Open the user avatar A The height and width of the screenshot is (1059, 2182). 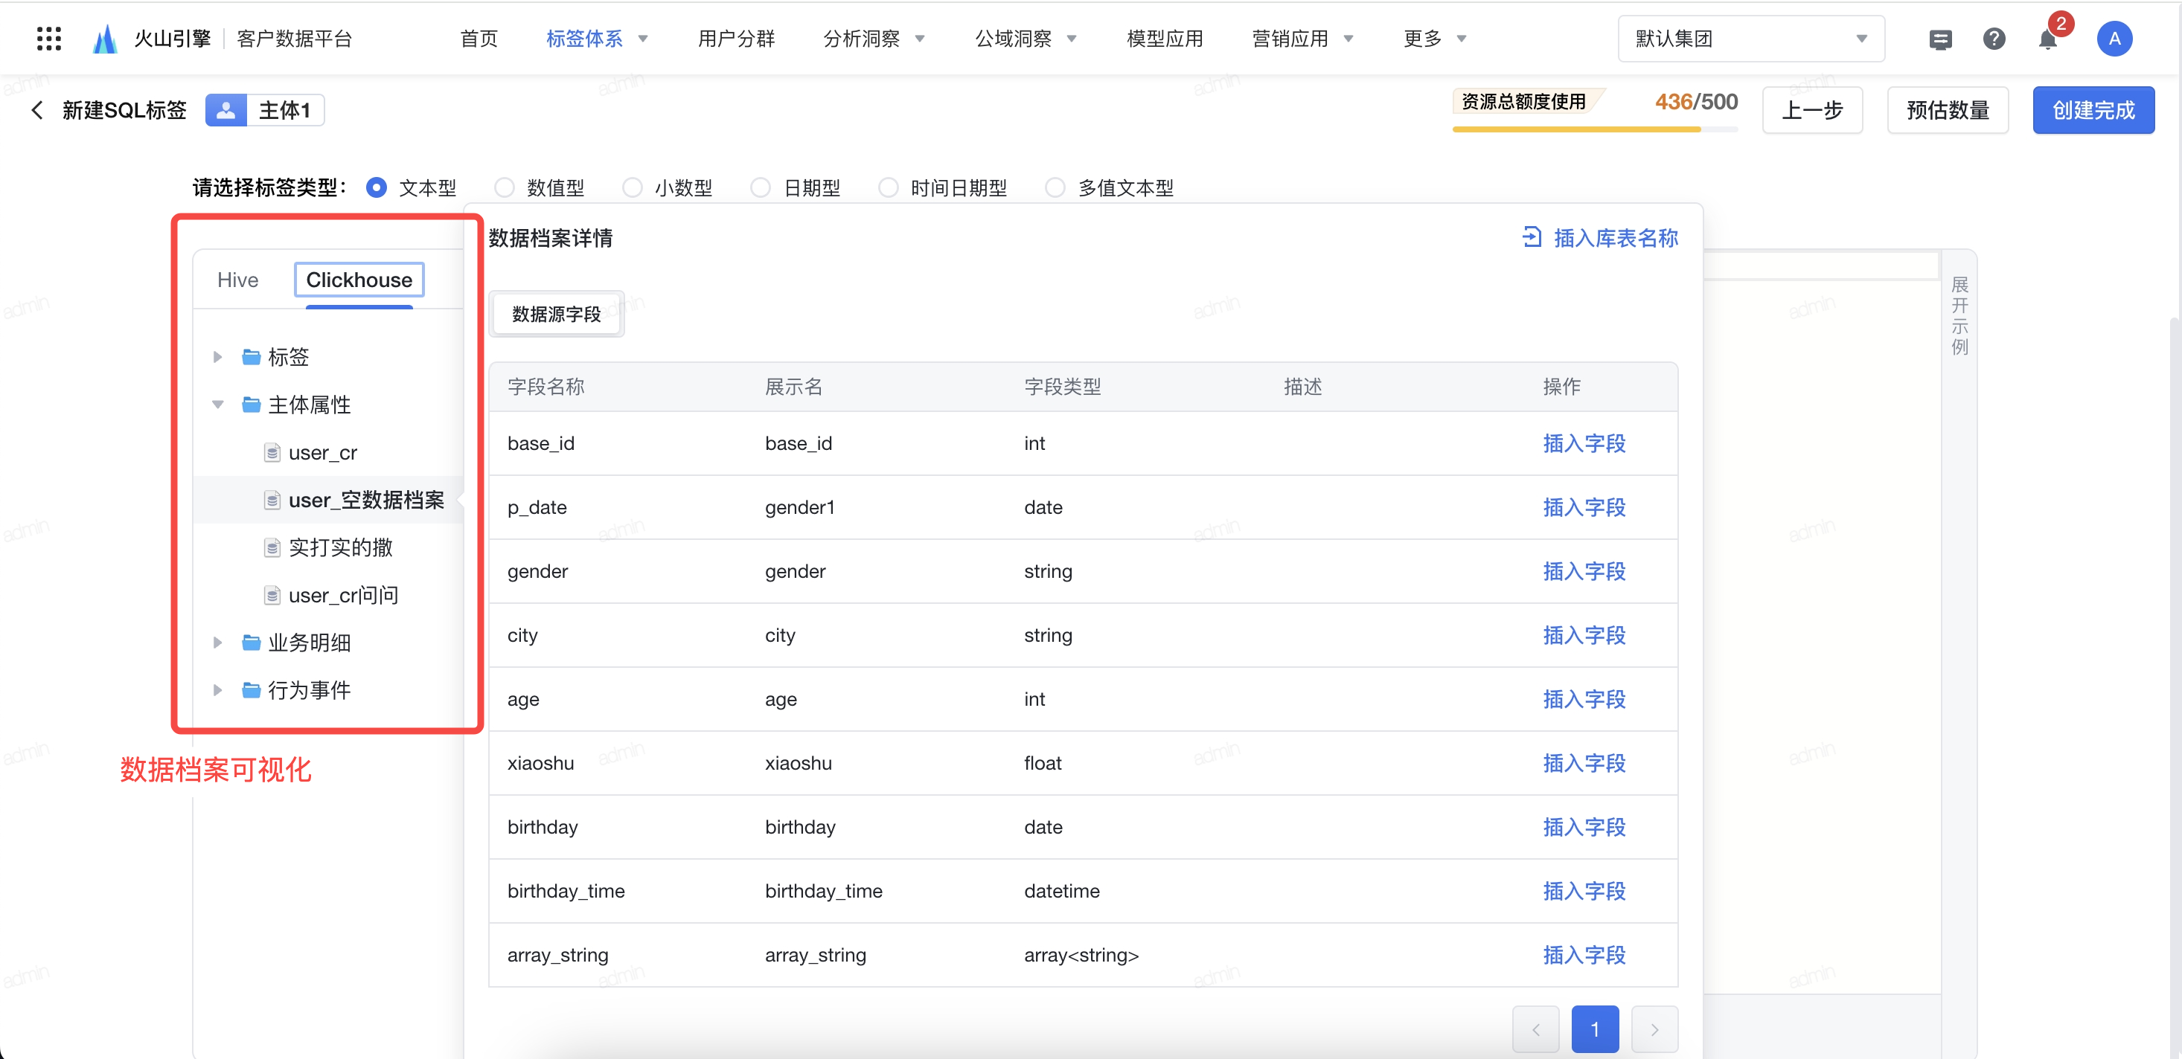[x=2114, y=38]
